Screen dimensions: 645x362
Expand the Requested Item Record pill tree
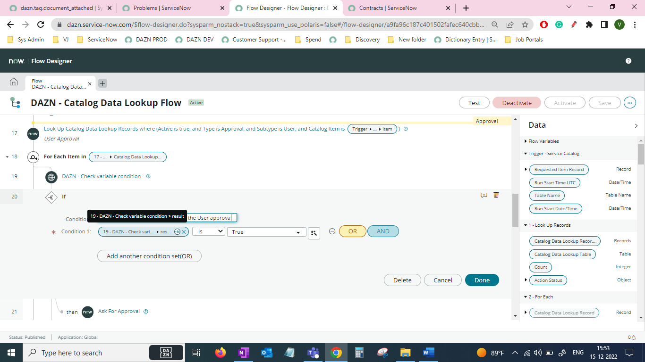click(x=526, y=169)
